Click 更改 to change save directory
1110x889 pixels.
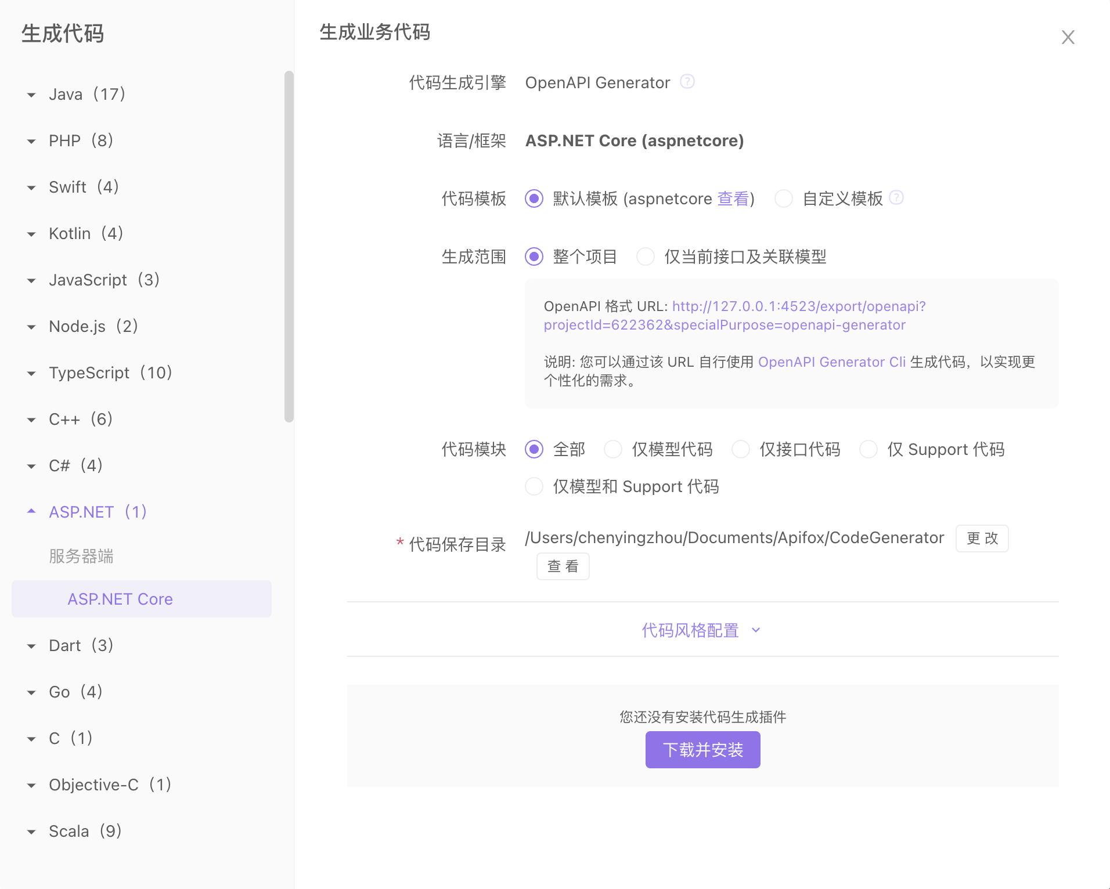(982, 539)
